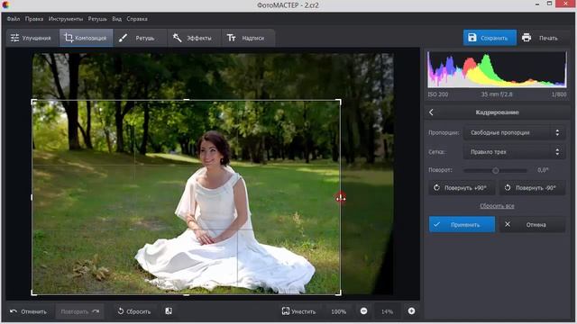Click the top-left crop corner handle
Screen dimensions: 577x324
[33, 102]
